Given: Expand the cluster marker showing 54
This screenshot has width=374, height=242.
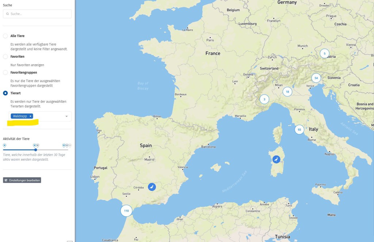Looking at the screenshot, I should (x=316, y=78).
